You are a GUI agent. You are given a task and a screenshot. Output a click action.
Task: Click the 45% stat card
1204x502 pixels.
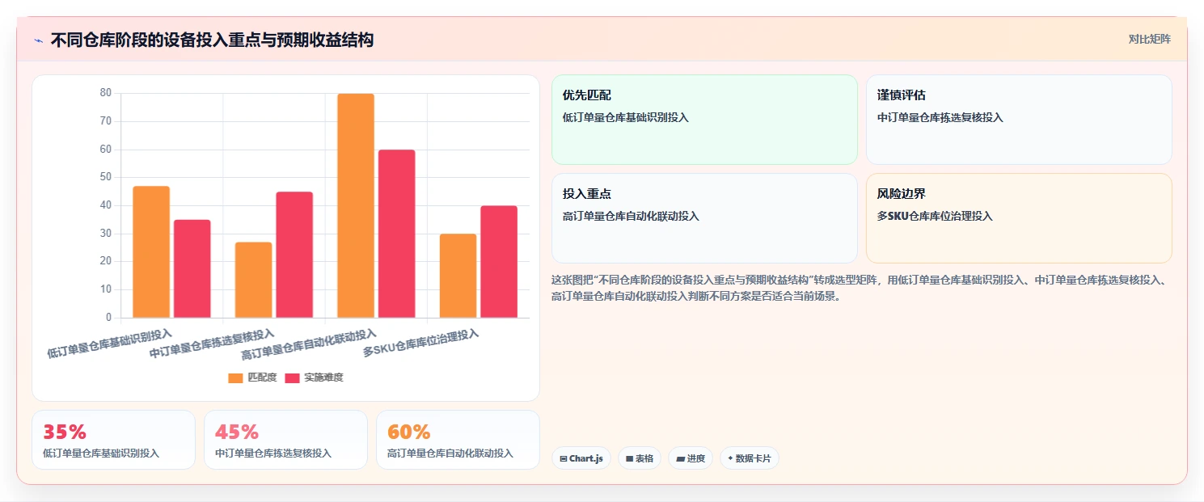coord(285,440)
